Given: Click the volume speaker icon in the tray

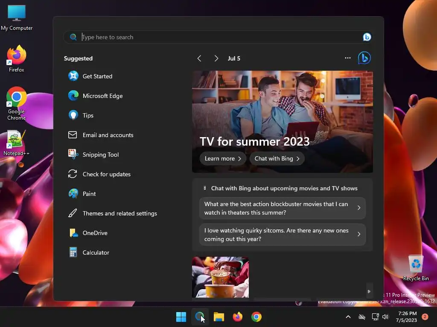Looking at the screenshot, I should [385, 317].
